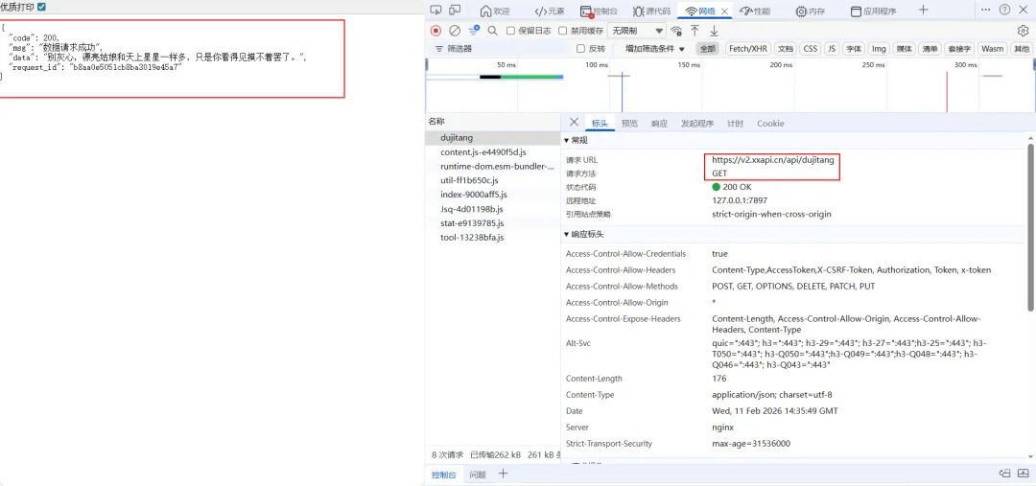
Task: Click the plus icon for more tools
Action: 924,10
